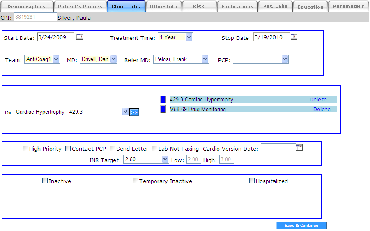Click the Start Date input field

(55, 37)
